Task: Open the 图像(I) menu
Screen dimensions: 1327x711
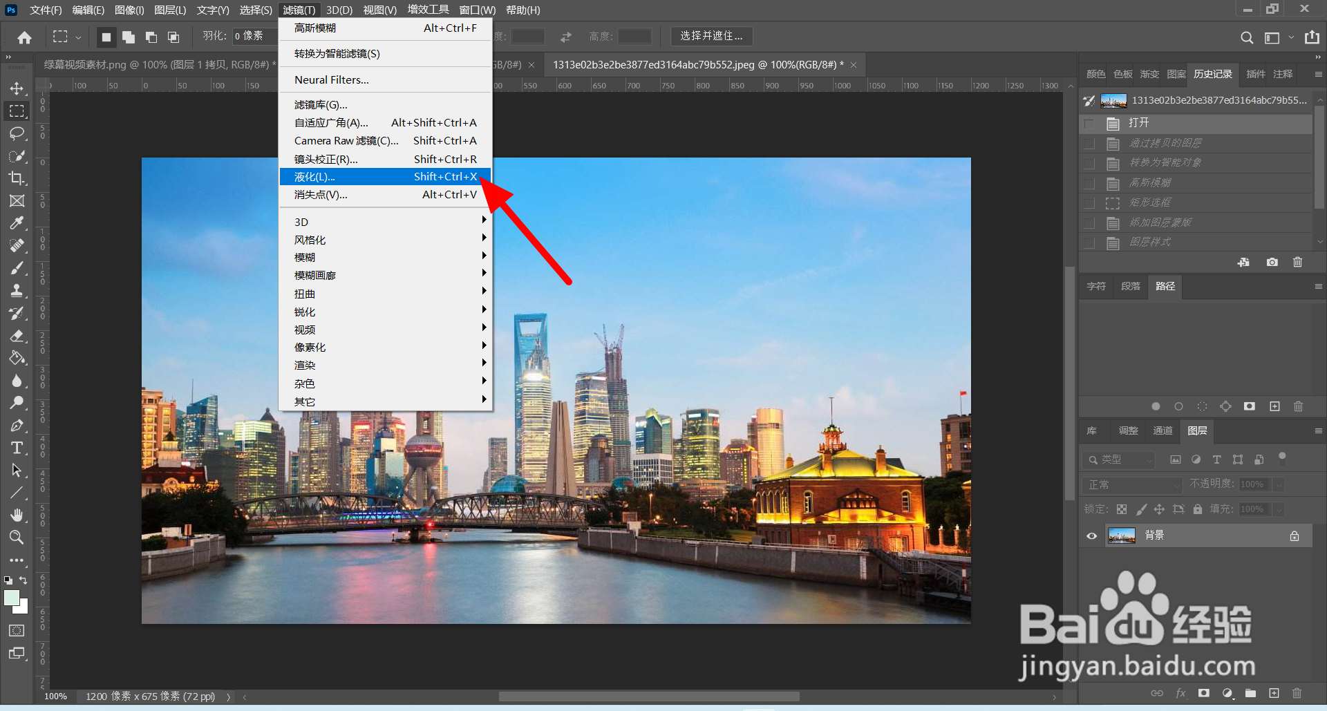Action: 129,10
